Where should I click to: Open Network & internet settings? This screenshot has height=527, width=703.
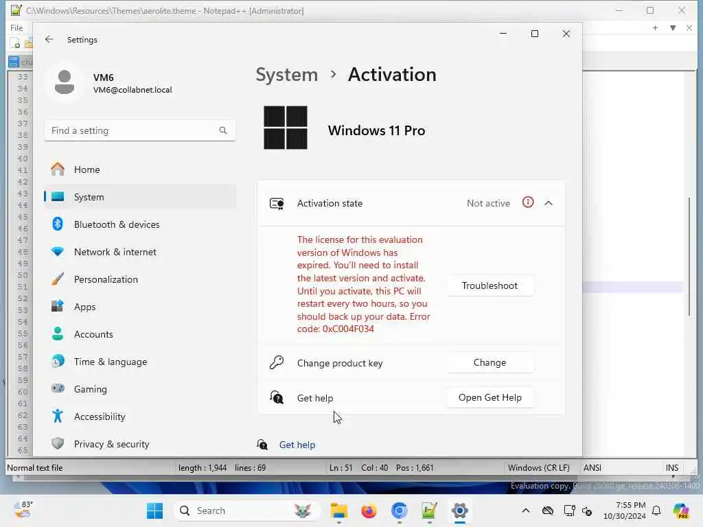[x=140, y=252]
